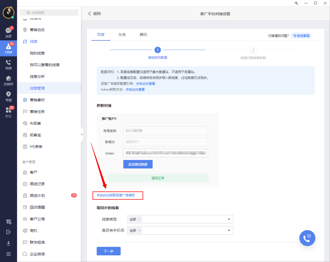
Task: Switch to the 腾讯 tab
Action: point(143,35)
